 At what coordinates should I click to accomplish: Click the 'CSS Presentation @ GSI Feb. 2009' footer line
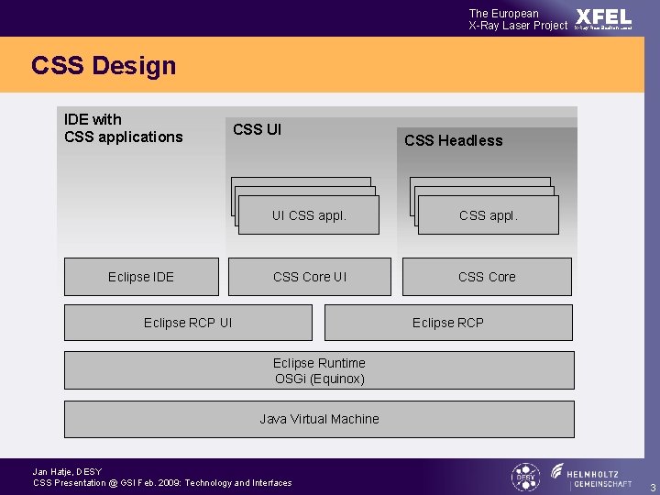coord(162,483)
